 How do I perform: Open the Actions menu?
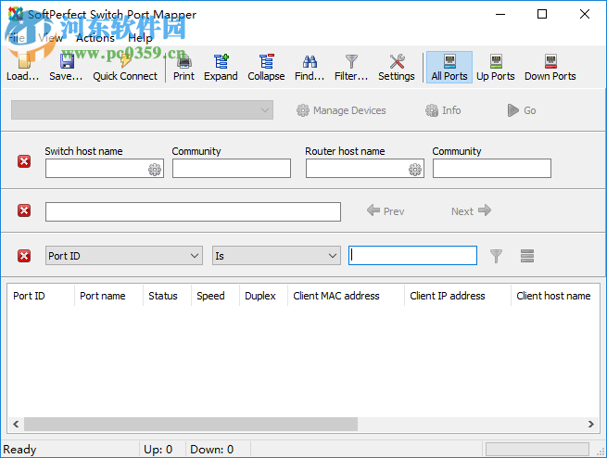pos(95,38)
